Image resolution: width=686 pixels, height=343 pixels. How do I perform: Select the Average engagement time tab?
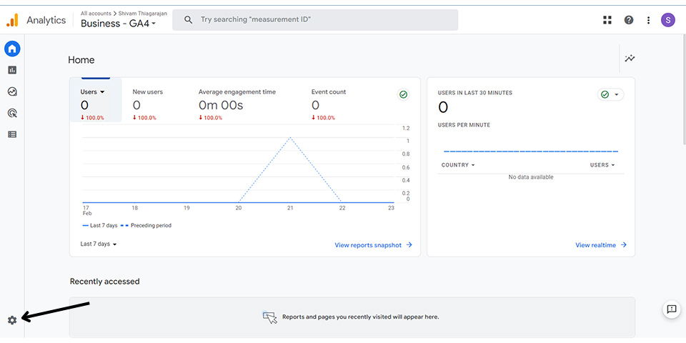(x=237, y=104)
